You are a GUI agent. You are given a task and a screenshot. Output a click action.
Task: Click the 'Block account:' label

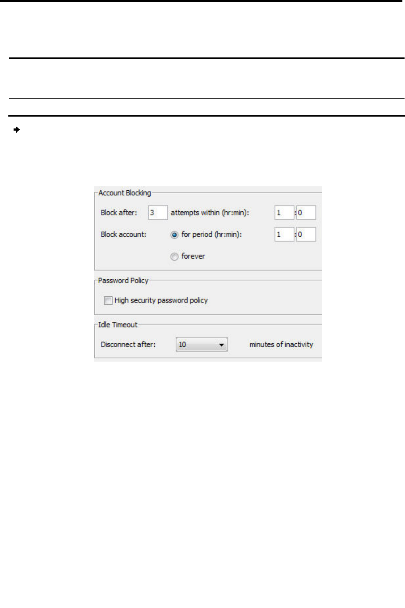124,235
